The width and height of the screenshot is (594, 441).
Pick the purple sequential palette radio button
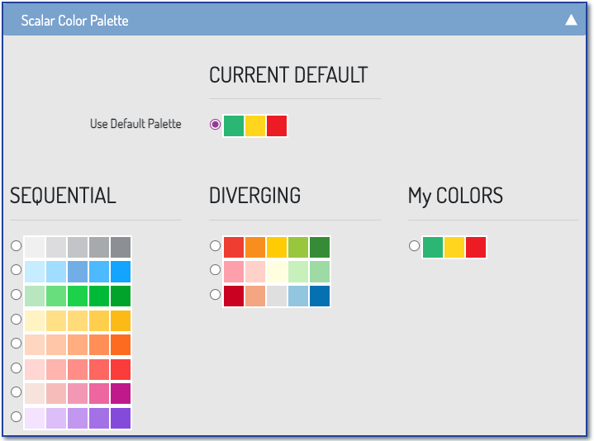[x=17, y=416]
